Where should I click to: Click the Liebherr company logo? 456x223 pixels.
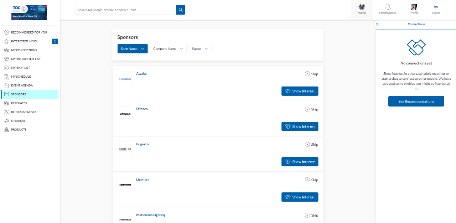(x=125, y=185)
